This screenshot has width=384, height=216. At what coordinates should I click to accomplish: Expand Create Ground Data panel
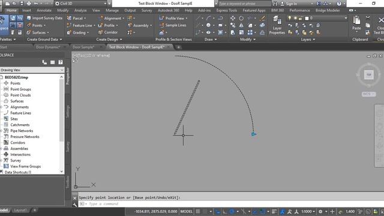44,40
